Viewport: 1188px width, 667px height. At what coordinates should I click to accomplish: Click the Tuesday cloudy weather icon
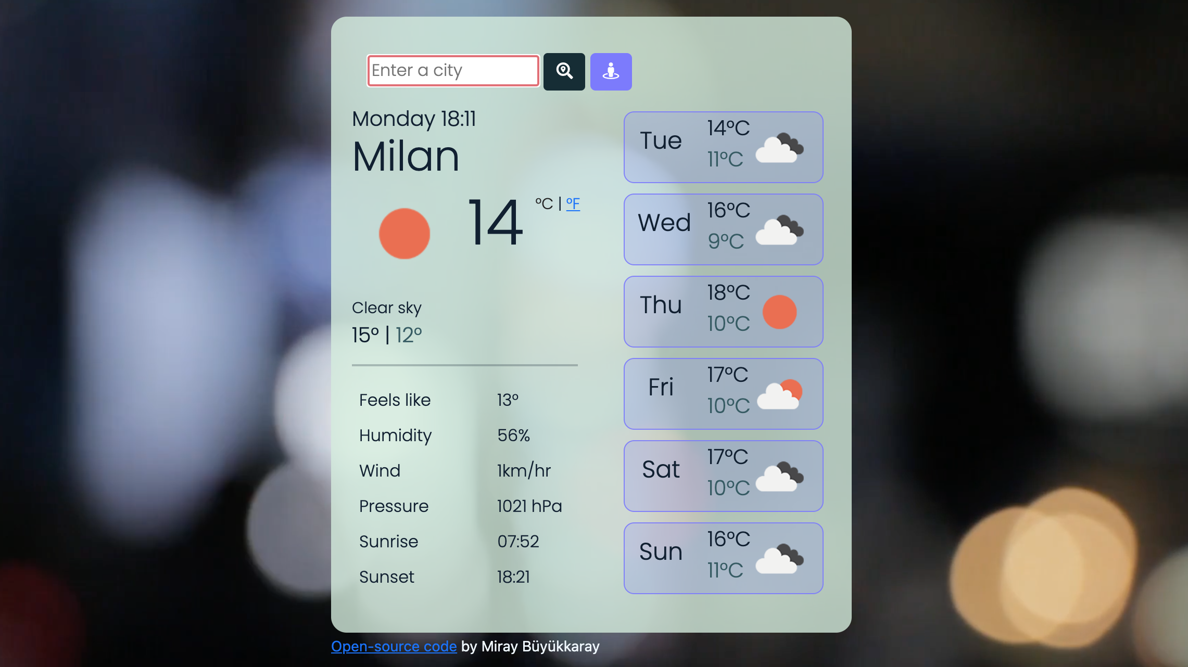tap(779, 147)
